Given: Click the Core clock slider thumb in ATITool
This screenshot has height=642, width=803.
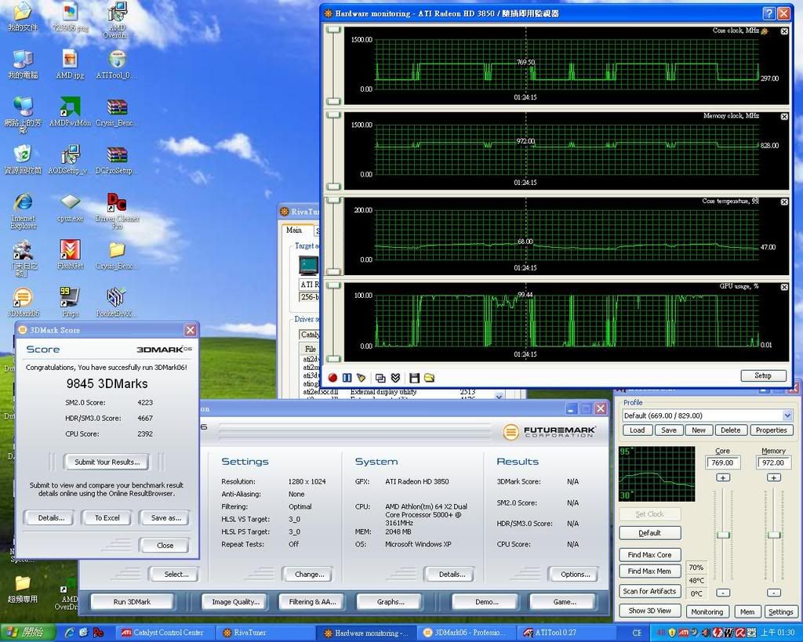Looking at the screenshot, I should point(722,535).
